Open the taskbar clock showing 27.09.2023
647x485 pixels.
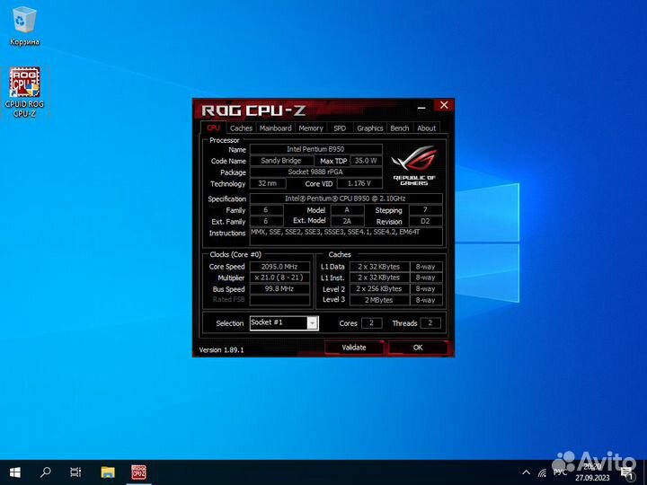pos(592,472)
